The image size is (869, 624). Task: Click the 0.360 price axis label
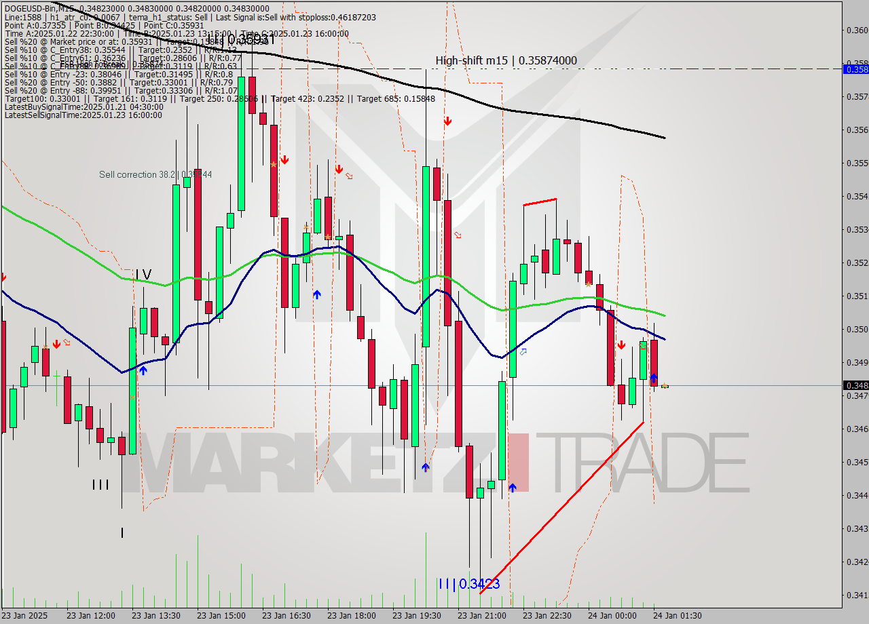(857, 30)
